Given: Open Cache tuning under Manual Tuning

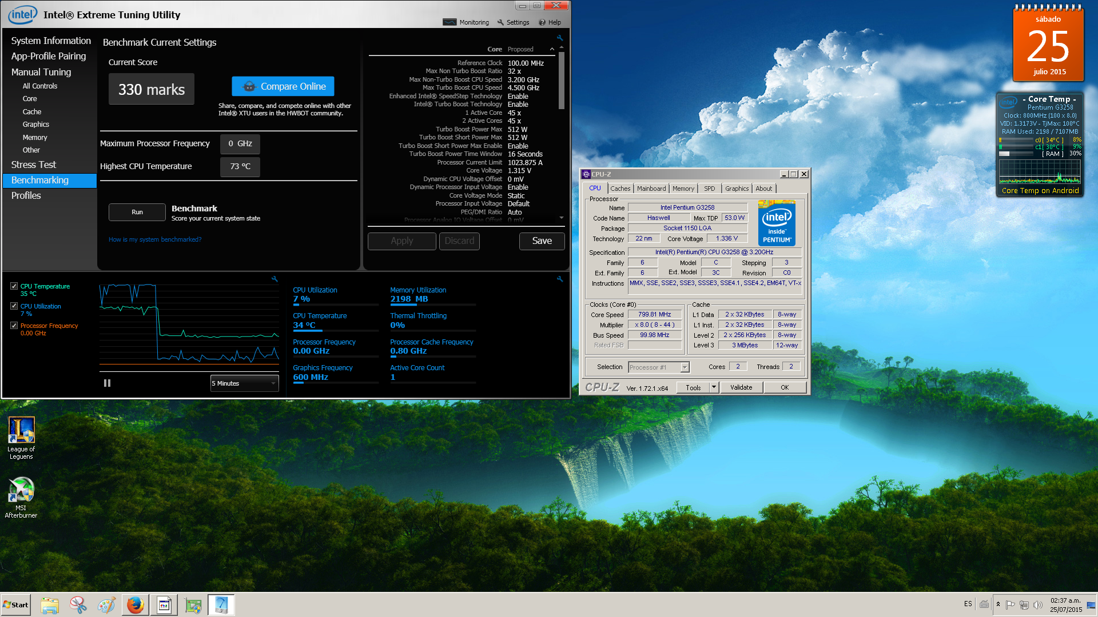Looking at the screenshot, I should pos(32,112).
